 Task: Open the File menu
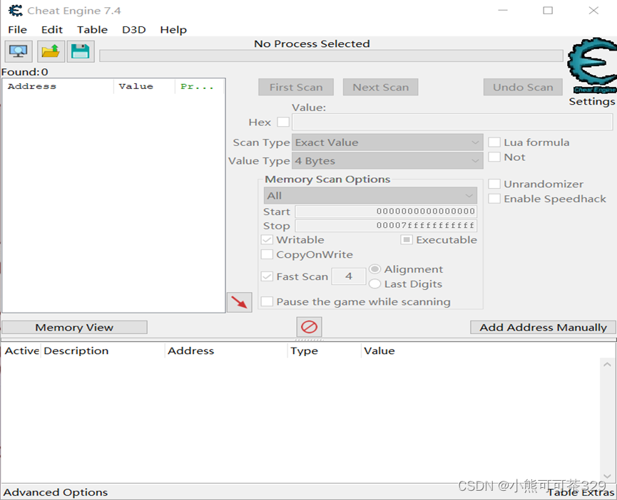pyautogui.click(x=17, y=30)
